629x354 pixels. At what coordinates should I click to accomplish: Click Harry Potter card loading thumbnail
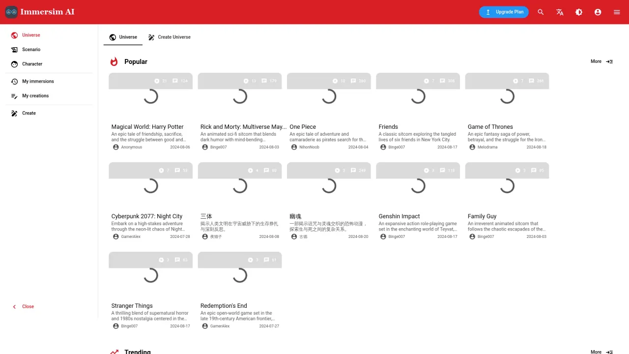[x=151, y=96]
